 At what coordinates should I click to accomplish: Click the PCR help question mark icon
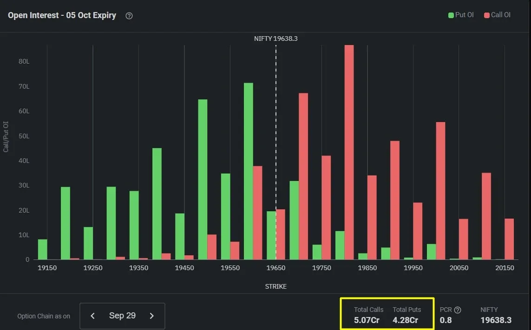[x=458, y=310]
